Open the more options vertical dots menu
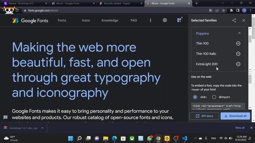The image size is (255, 143). (151, 20)
